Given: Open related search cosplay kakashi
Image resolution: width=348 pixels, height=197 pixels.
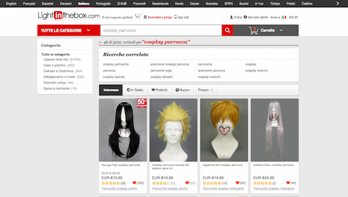Looking at the screenshot, I should point(161,77).
